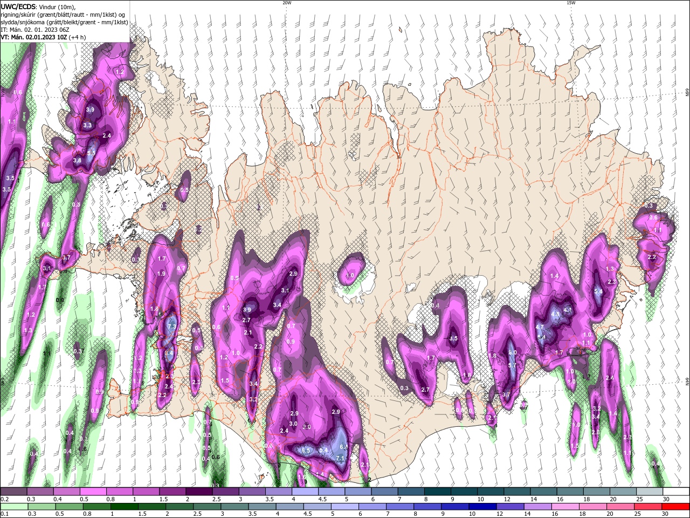Click the white swatch ending the snow legend

676,492
